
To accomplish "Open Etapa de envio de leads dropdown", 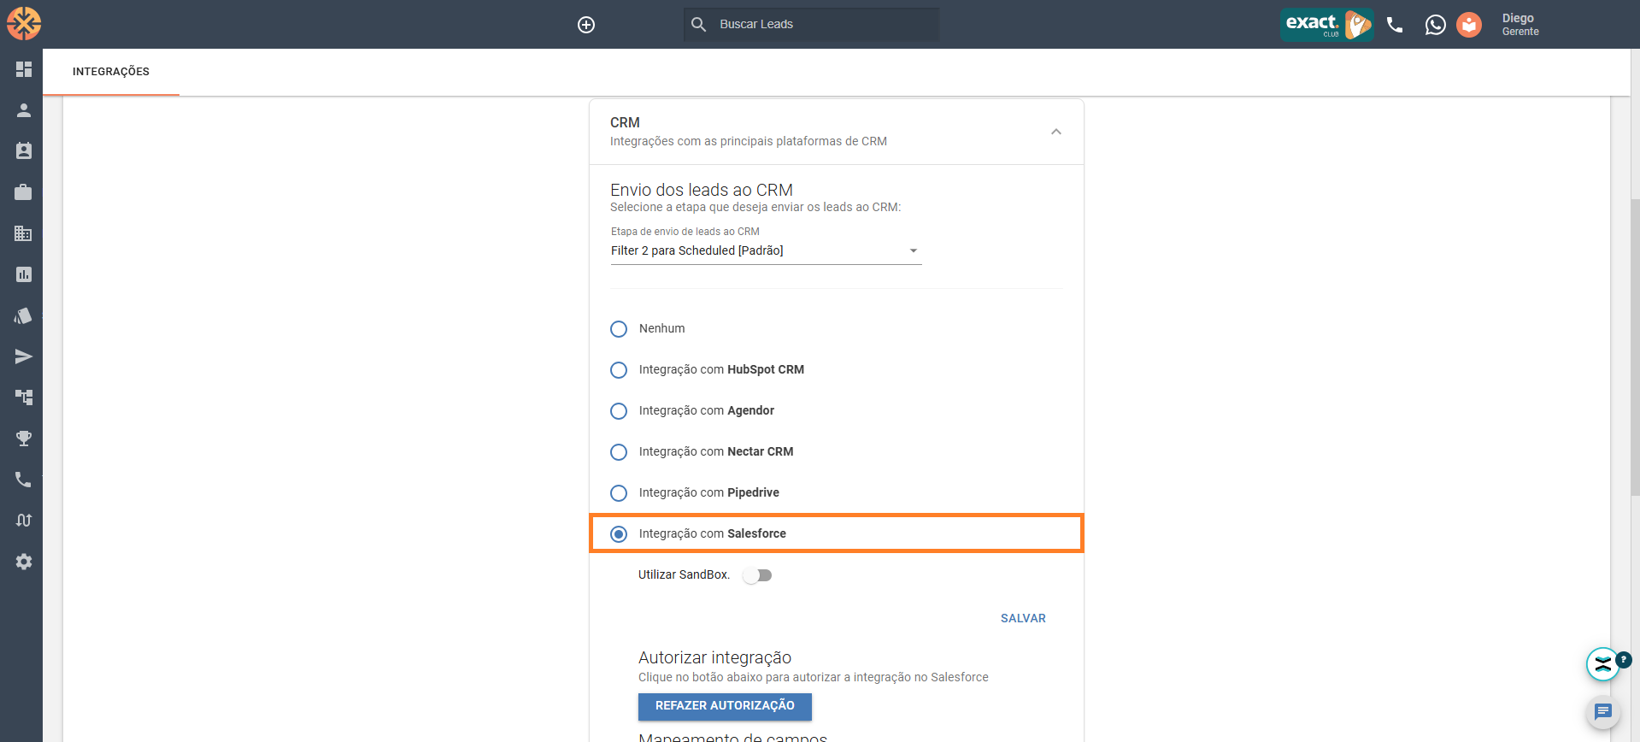I will tap(766, 250).
